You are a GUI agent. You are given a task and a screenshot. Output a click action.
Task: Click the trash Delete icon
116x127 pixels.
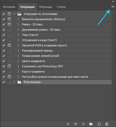coord(107,124)
